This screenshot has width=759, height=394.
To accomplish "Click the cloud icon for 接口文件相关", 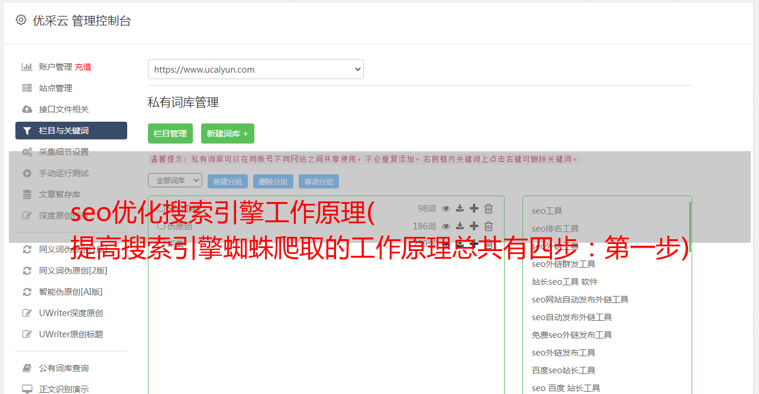I will tap(27, 109).
